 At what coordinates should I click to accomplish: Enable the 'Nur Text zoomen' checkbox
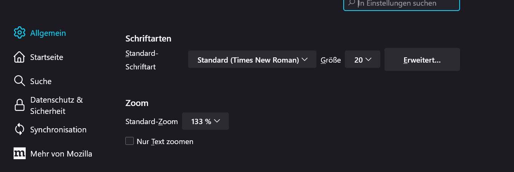[x=130, y=141]
